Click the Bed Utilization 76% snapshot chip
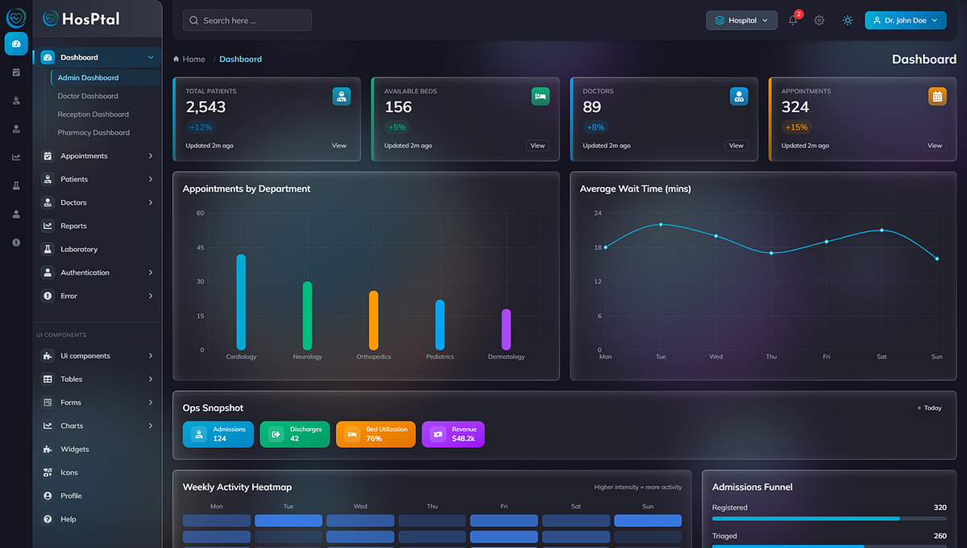Image resolution: width=967 pixels, height=548 pixels. pyautogui.click(x=376, y=434)
